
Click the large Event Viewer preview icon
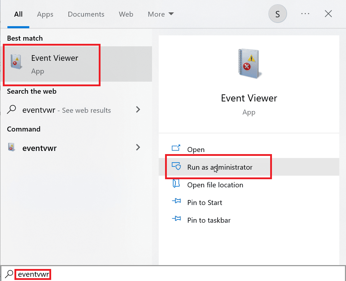click(249, 64)
